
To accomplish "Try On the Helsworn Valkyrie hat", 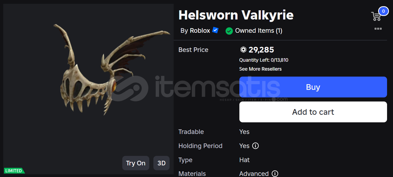I will click(136, 163).
